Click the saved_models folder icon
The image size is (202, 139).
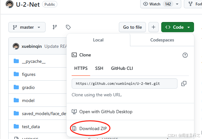pos(16,113)
